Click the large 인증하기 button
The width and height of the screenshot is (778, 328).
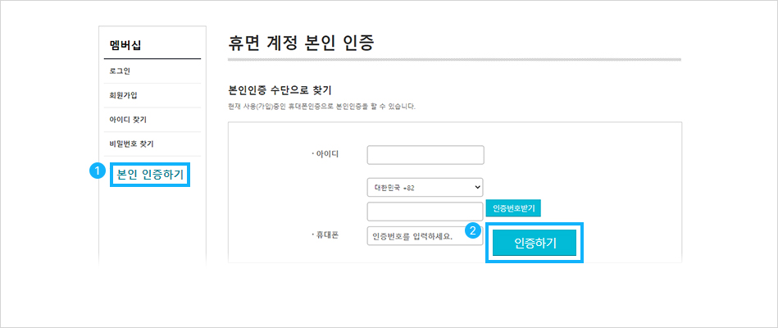(535, 244)
